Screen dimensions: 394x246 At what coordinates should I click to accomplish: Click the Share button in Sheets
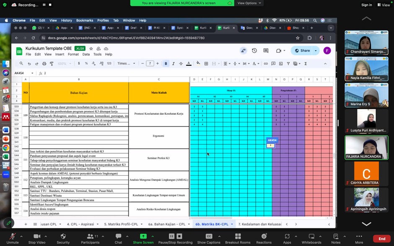point(302,51)
